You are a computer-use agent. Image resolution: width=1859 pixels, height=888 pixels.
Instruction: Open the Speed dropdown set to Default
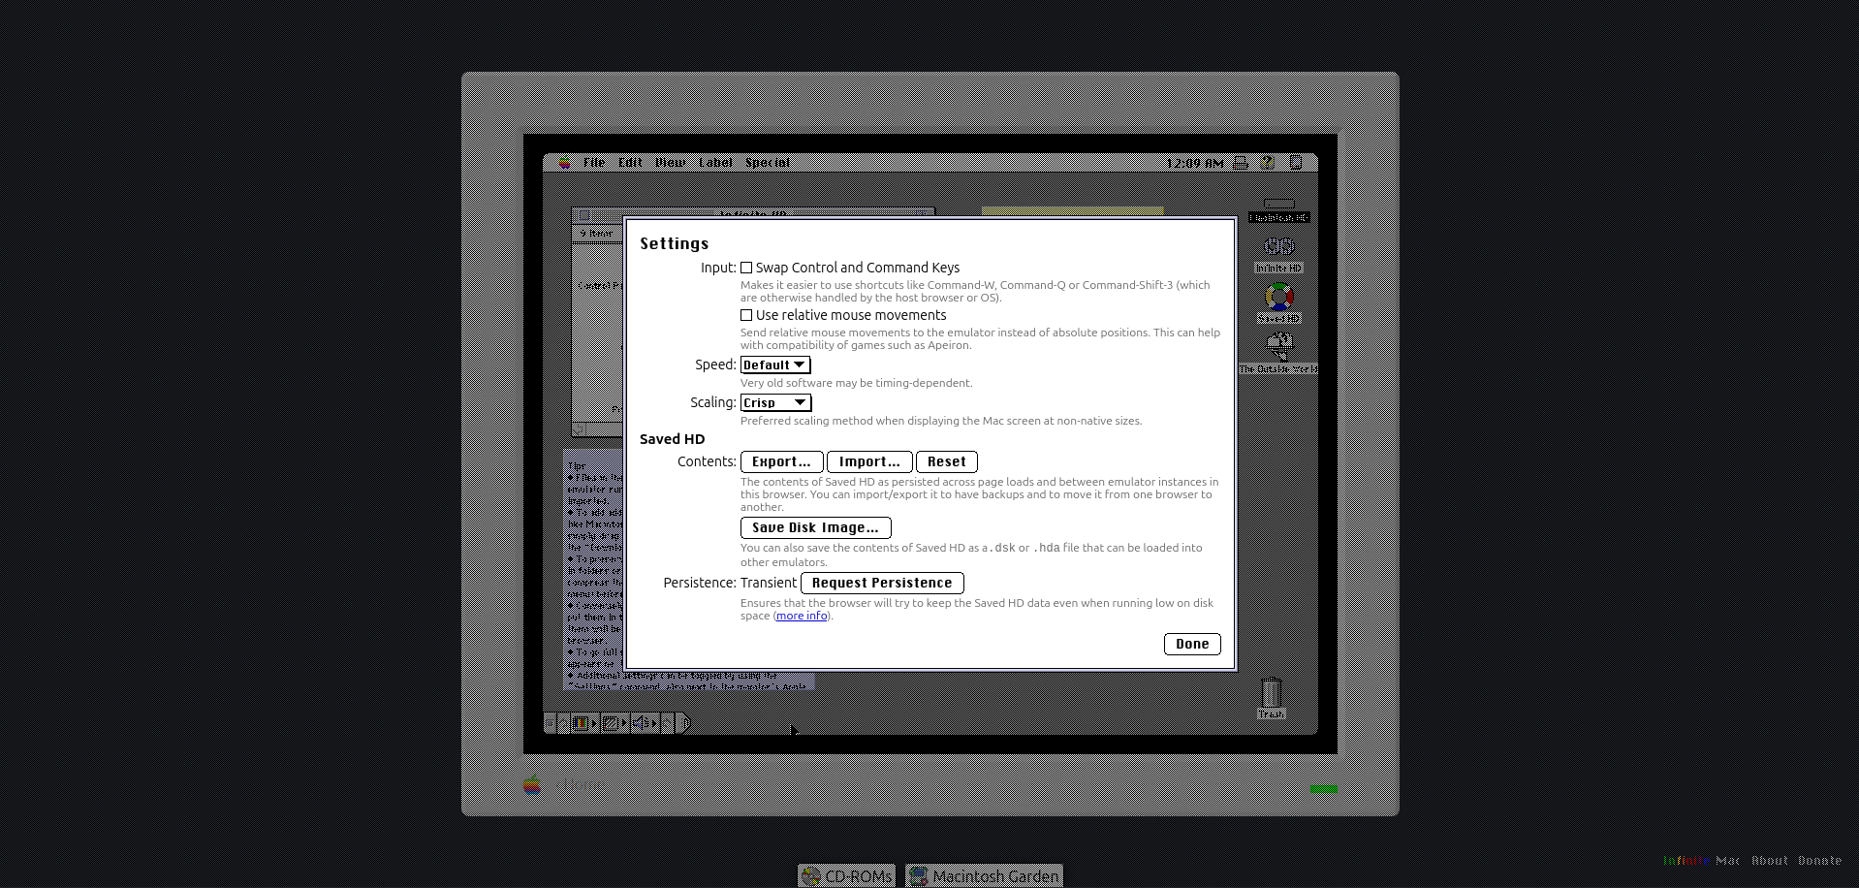point(775,365)
